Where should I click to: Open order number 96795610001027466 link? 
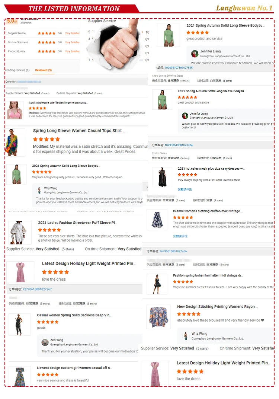tap(173, 251)
